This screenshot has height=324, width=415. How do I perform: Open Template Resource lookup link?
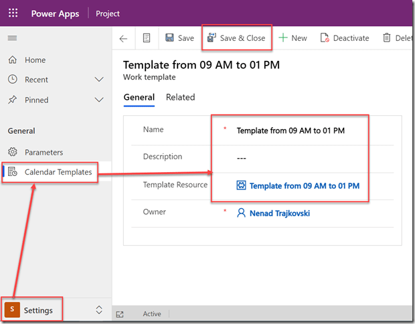[x=304, y=185]
